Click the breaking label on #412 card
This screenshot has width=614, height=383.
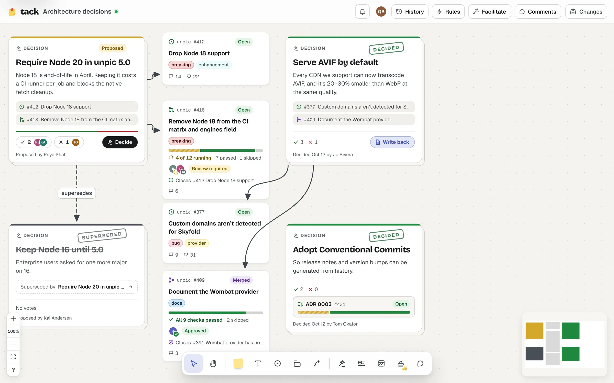click(181, 65)
